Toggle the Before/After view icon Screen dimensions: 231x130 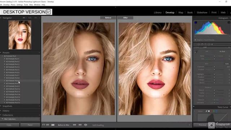(53, 125)
